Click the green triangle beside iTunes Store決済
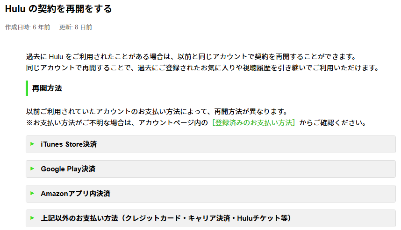Viewport: 401px width, 230px height. (x=32, y=144)
